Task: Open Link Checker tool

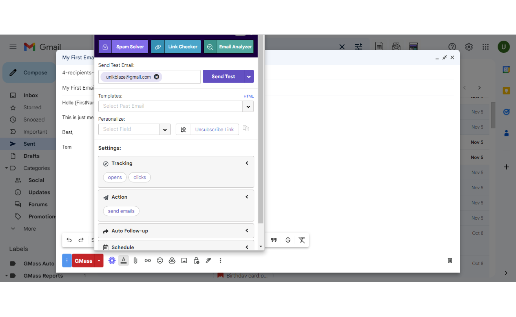Action: point(176,47)
